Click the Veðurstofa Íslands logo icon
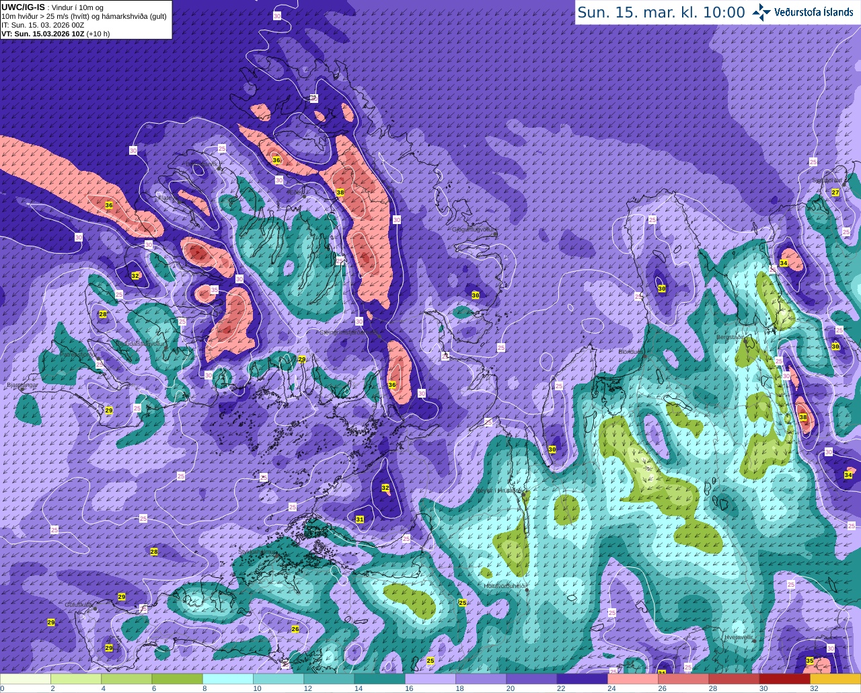This screenshot has width=861, height=693. coord(761,12)
